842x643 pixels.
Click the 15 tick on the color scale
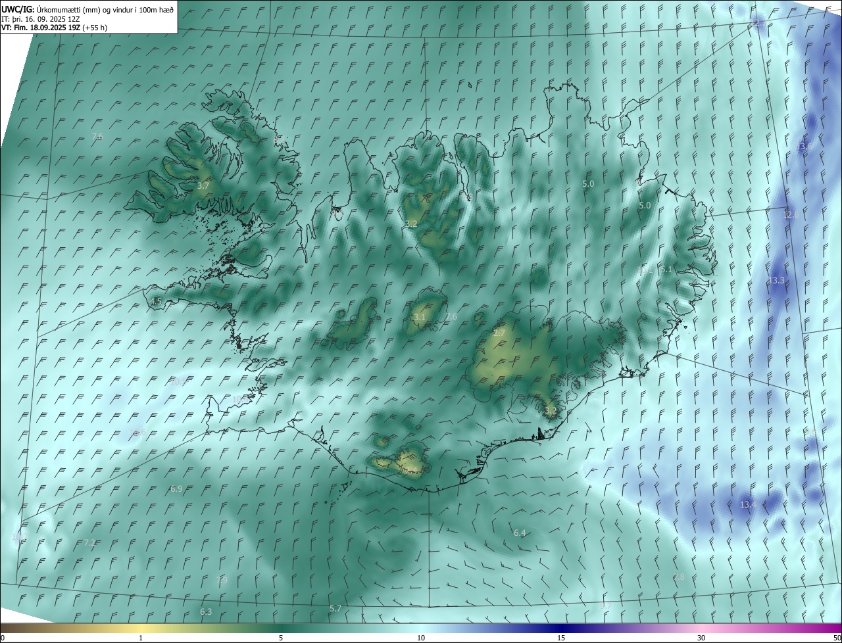(x=561, y=638)
